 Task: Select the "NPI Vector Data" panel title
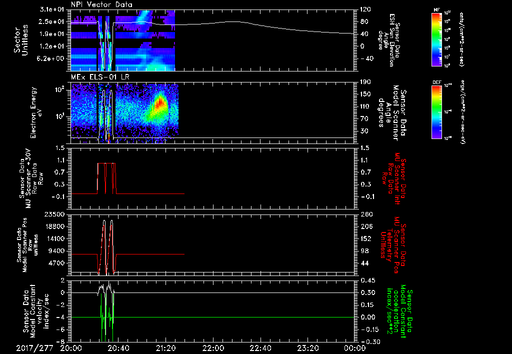coord(101,4)
